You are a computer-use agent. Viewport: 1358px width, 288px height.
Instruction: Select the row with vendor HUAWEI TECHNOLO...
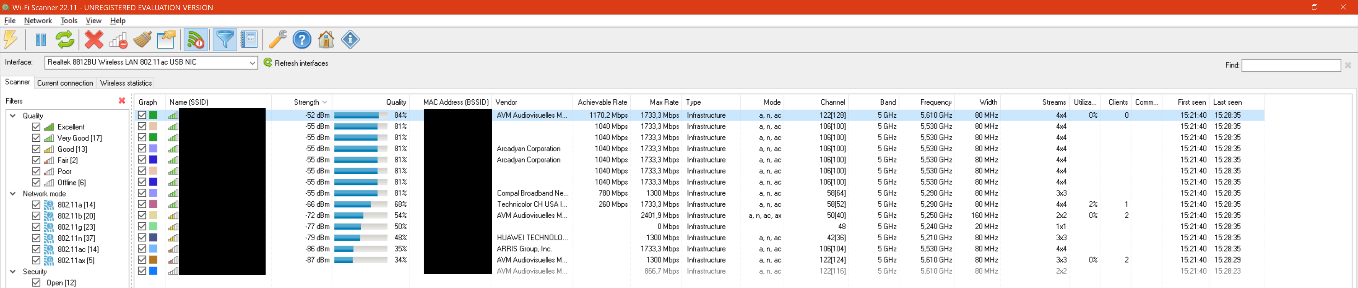tap(700, 238)
